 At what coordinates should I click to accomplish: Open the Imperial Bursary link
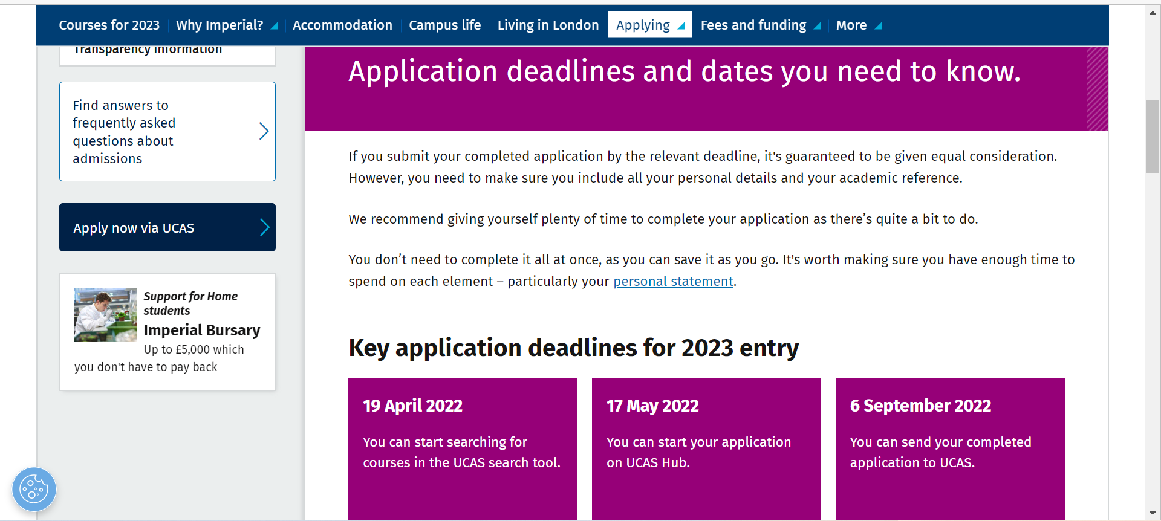[x=201, y=330]
